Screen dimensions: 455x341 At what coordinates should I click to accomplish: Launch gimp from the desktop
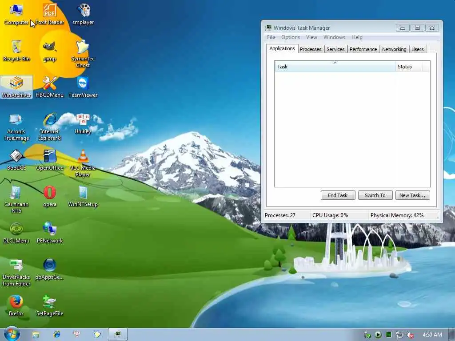pyautogui.click(x=50, y=51)
